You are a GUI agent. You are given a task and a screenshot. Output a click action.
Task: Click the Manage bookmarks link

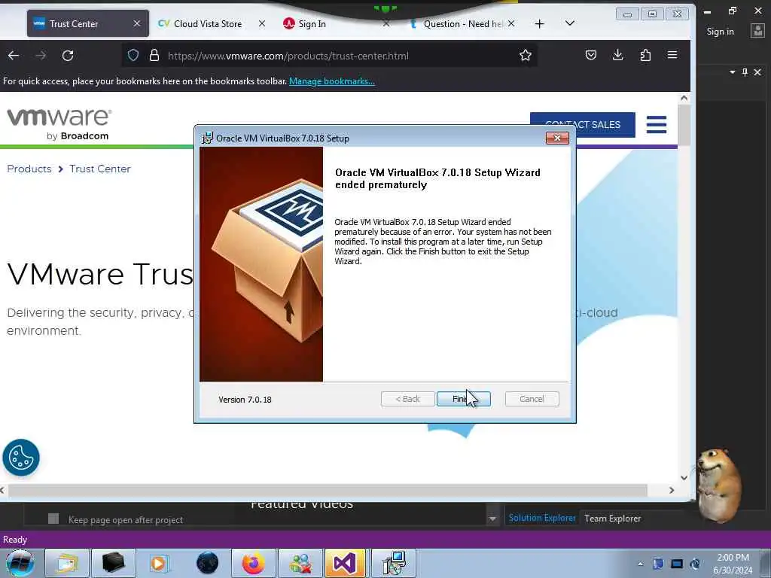(x=332, y=81)
